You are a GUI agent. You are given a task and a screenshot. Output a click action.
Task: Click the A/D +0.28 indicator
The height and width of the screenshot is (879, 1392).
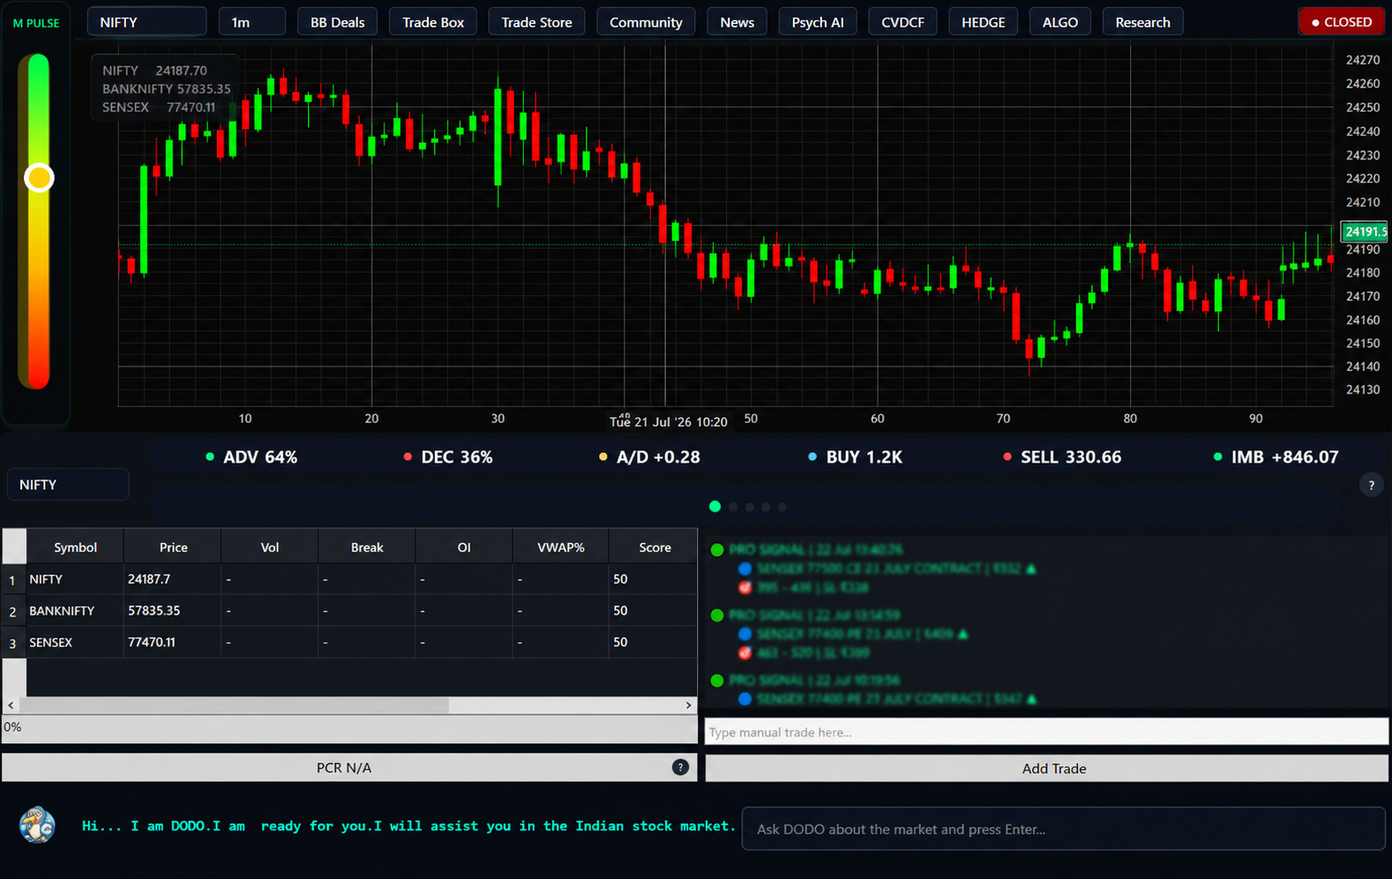point(649,457)
